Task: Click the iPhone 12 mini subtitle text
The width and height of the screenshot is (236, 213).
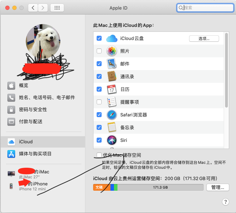Action: click(x=32, y=189)
